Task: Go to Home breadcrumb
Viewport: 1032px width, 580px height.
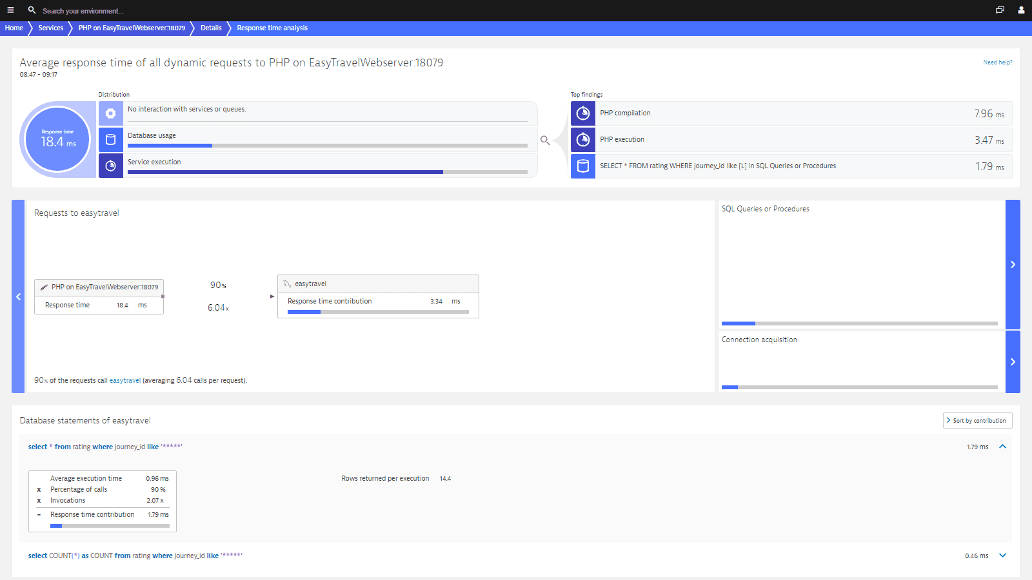Action: coord(14,28)
